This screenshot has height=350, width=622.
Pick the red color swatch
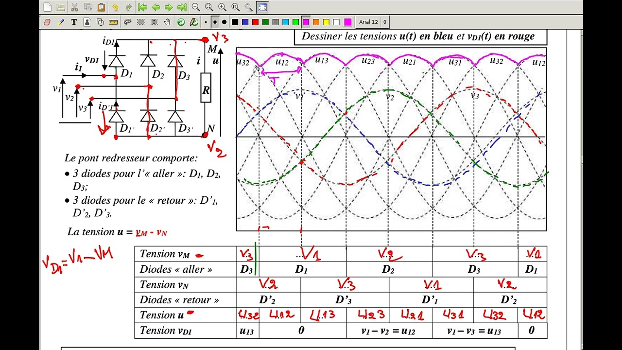pyautogui.click(x=255, y=22)
